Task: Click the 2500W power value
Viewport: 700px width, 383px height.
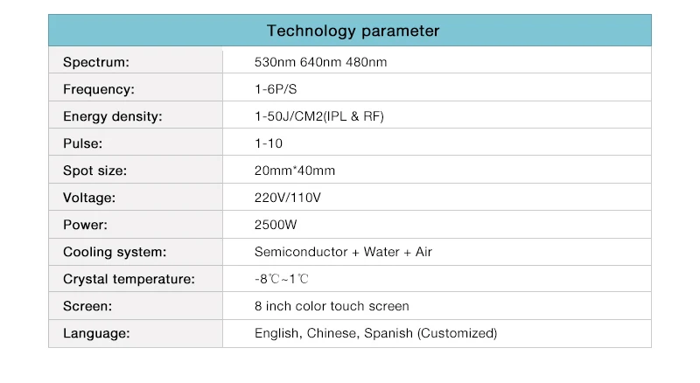Action: (276, 225)
